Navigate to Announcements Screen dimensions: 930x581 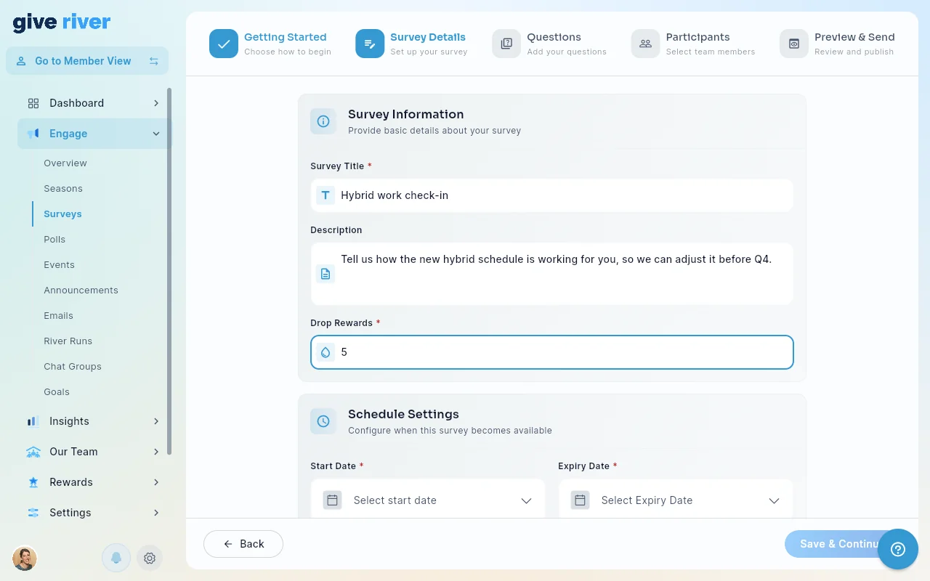tap(81, 290)
